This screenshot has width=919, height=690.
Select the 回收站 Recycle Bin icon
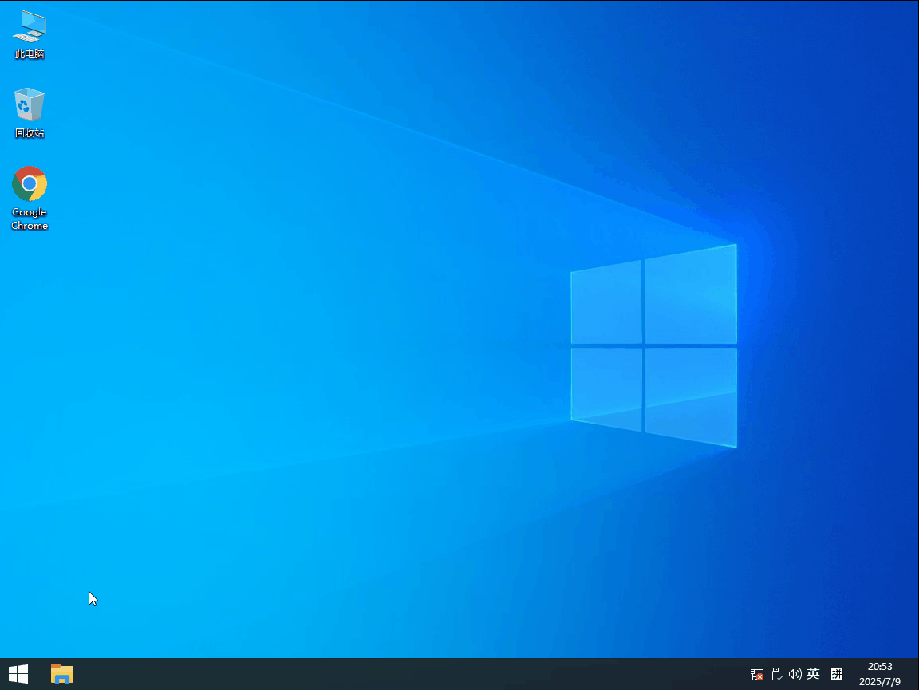tap(30, 105)
